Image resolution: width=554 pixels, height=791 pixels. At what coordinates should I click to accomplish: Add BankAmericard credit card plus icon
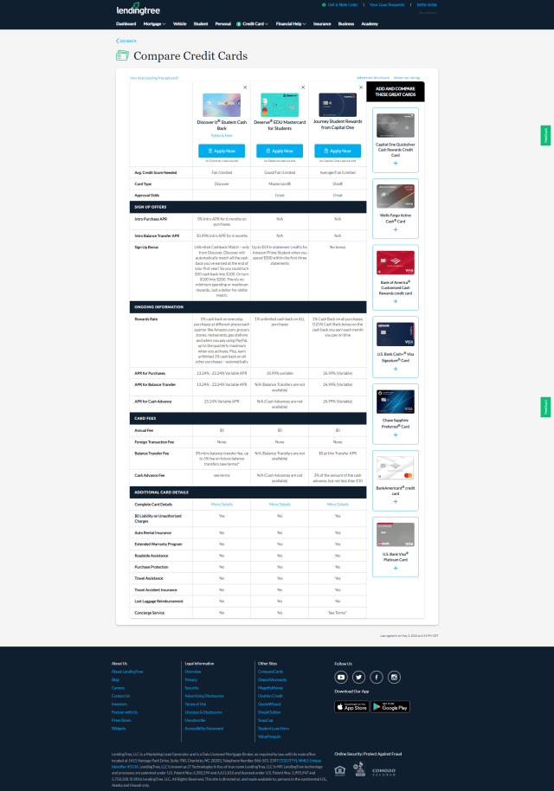click(x=396, y=501)
